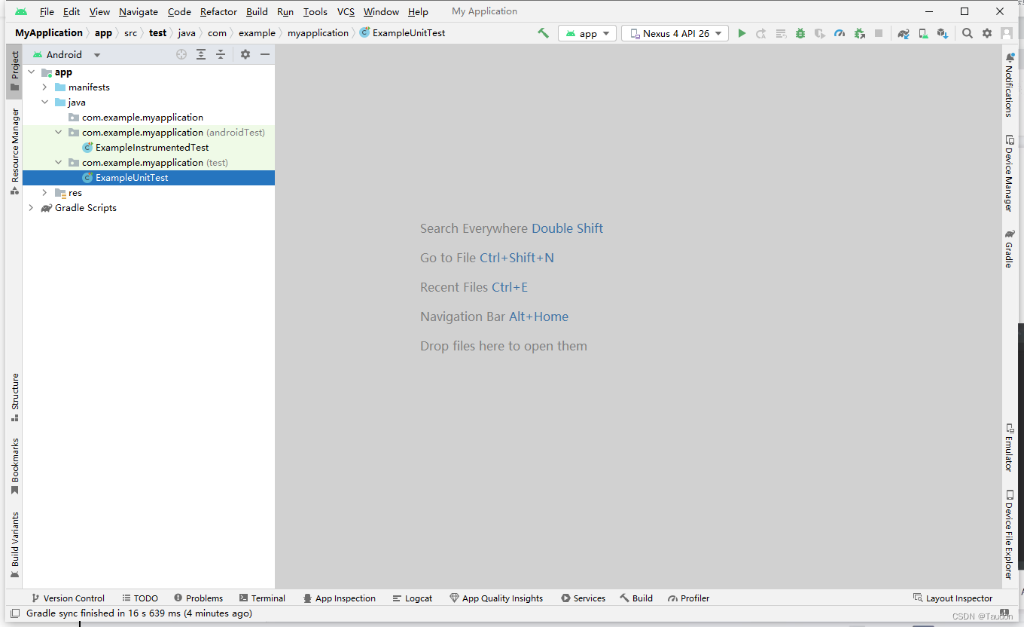1024x627 pixels.
Task: Click the Stop square icon
Action: pyautogui.click(x=879, y=33)
